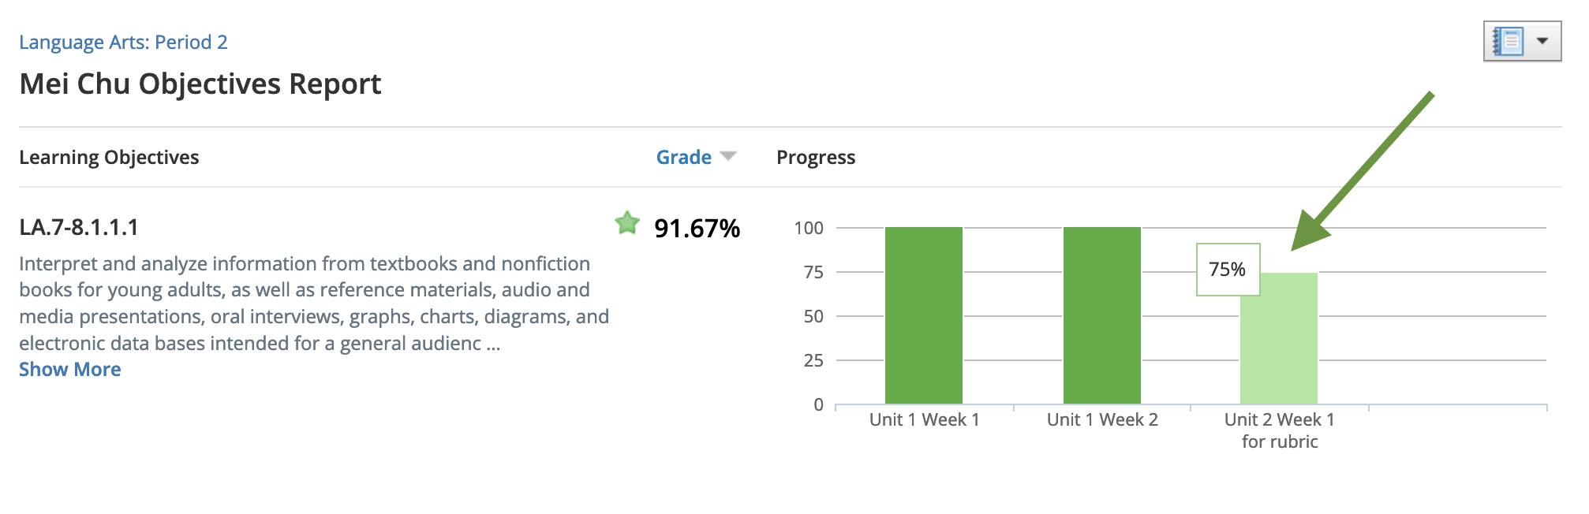Select the Unit 1 Week 2 bar

[1101, 315]
